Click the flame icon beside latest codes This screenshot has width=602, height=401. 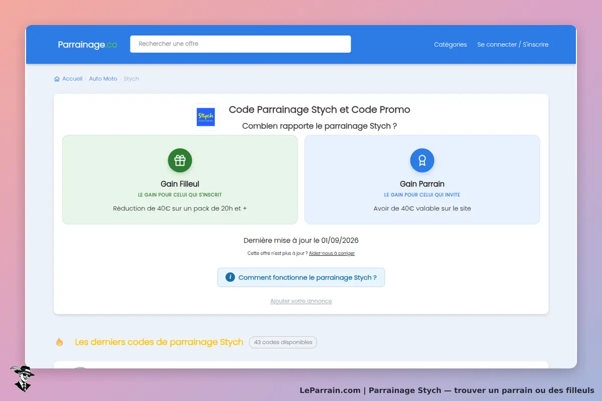pos(59,342)
